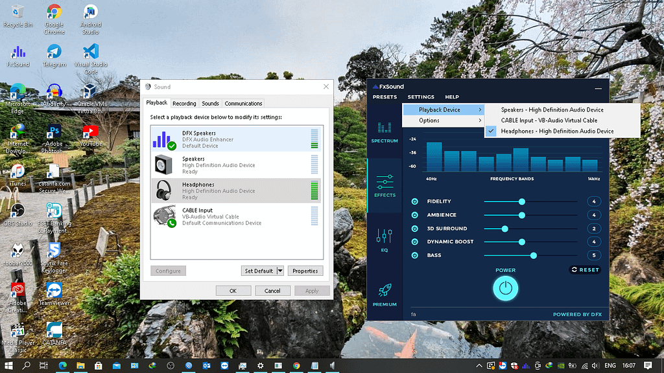The image size is (664, 373).
Task: Open File Explorer from the taskbar
Action: tap(80, 365)
